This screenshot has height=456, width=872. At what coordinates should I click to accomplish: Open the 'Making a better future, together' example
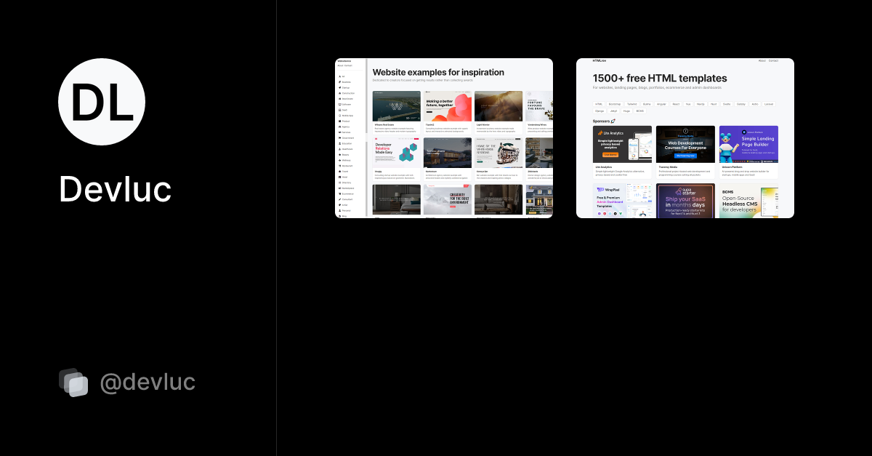448,106
